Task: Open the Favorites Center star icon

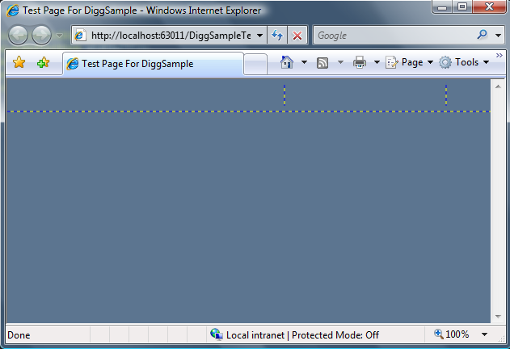Action: tap(19, 62)
